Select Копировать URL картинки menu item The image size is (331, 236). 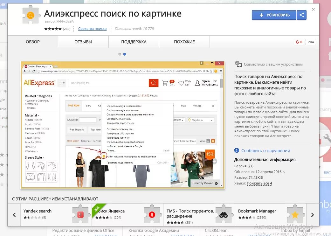(x=120, y=133)
